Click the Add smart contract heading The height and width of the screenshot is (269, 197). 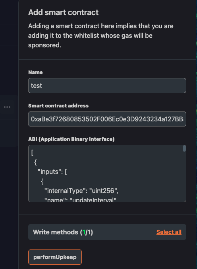[63, 12]
